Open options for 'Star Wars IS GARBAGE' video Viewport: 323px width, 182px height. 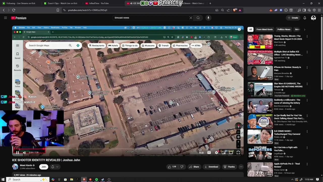(x=307, y=84)
